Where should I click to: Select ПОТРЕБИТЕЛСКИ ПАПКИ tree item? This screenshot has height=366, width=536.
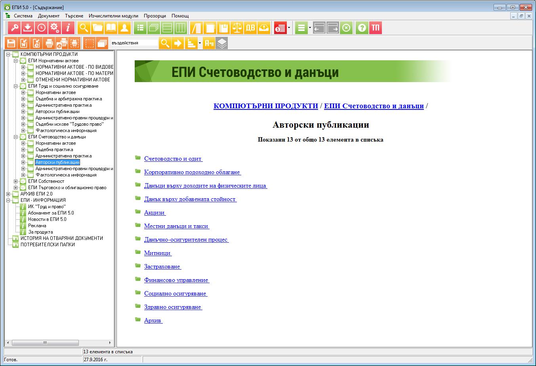point(48,245)
